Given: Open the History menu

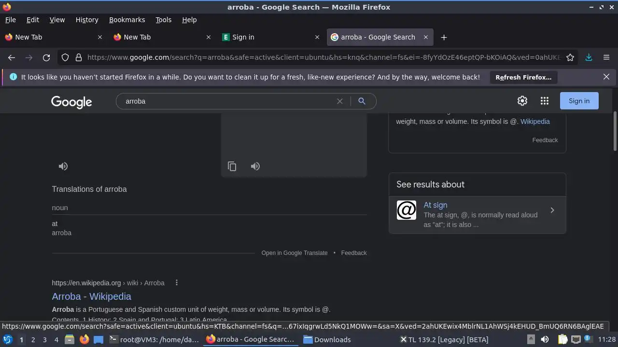Looking at the screenshot, I should (x=87, y=20).
